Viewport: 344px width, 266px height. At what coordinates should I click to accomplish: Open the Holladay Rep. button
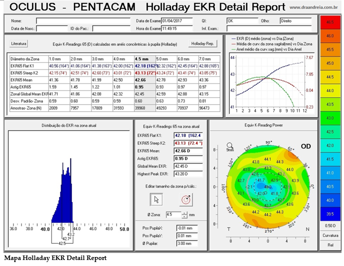[202, 43]
